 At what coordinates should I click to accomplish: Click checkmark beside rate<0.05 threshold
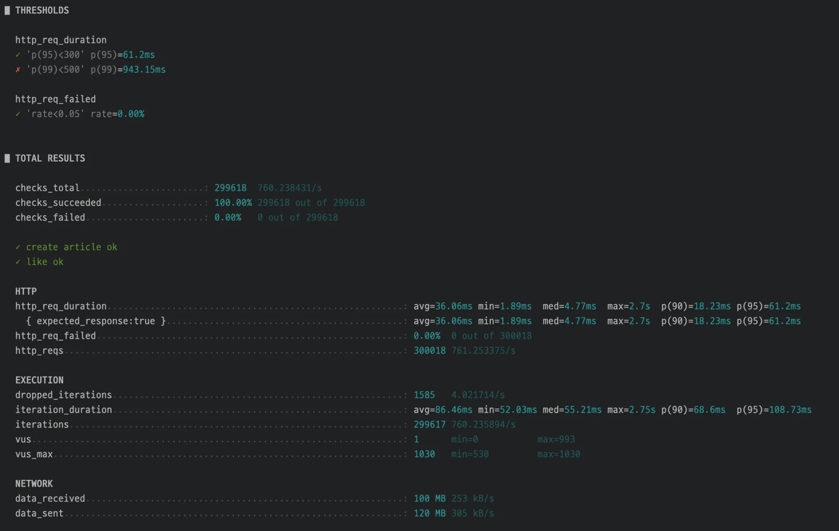click(x=18, y=114)
